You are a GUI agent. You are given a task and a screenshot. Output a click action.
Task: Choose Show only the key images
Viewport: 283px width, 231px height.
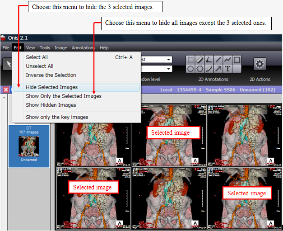coord(77,117)
